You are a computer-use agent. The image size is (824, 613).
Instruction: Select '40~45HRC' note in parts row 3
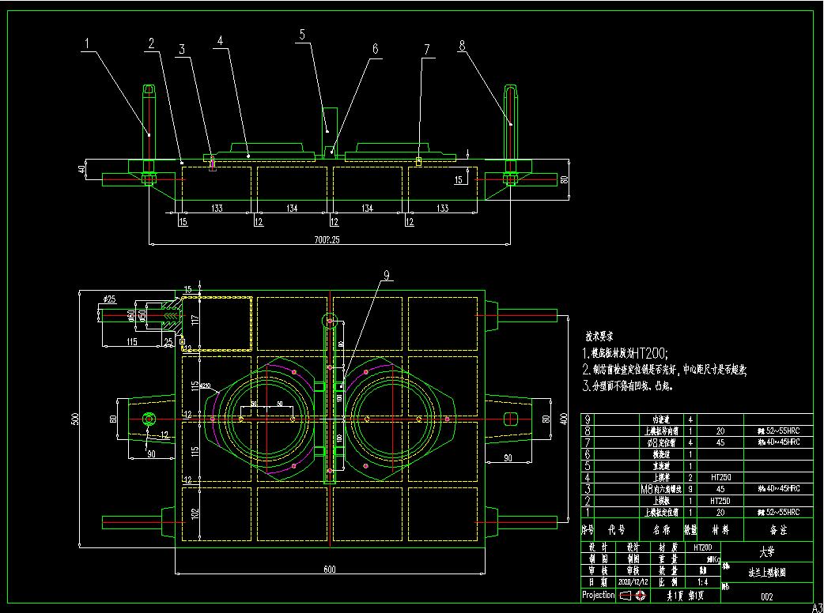click(783, 489)
